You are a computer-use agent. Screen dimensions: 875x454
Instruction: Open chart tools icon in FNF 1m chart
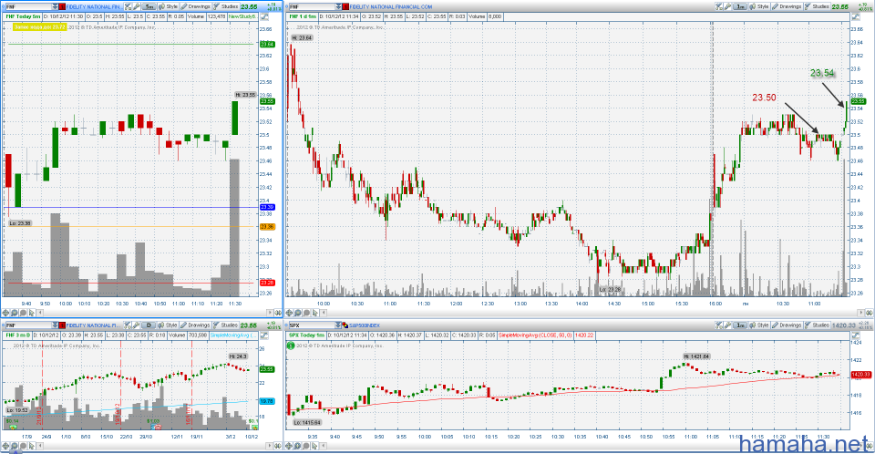[x=719, y=6]
